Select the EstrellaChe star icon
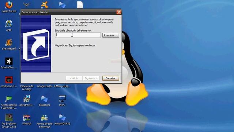 point(9,61)
